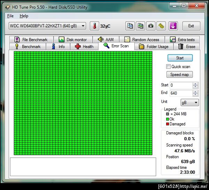Increase the Start value with up arrow
Viewport: 209px width, 190px height.
click(x=195, y=84)
